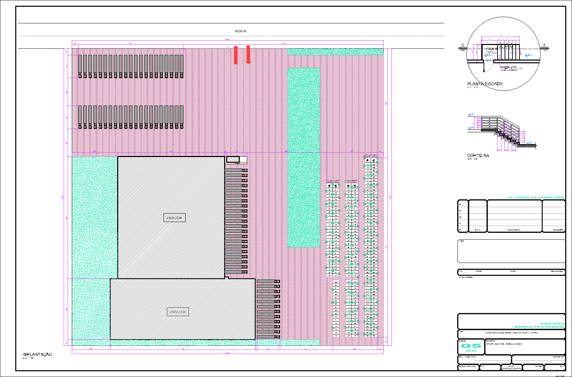This screenshot has width=572, height=377.
Task: Click the blue level marker at top of stair section
Action: tap(470, 115)
